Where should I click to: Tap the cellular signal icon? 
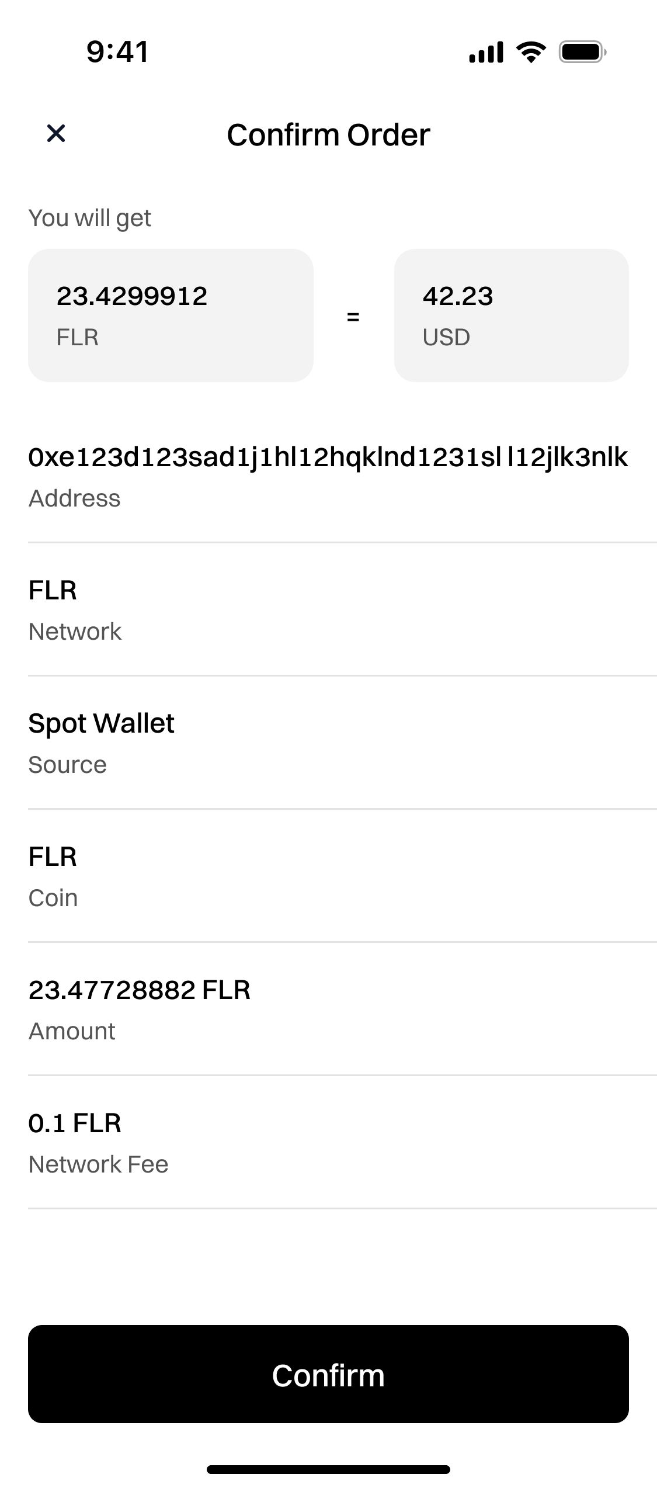point(486,52)
